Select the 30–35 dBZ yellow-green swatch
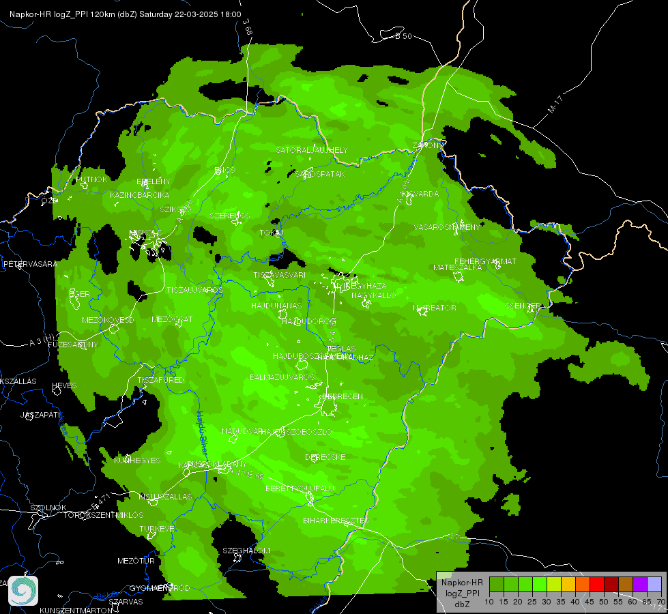Viewport: 668px width, 614px height. click(x=554, y=584)
